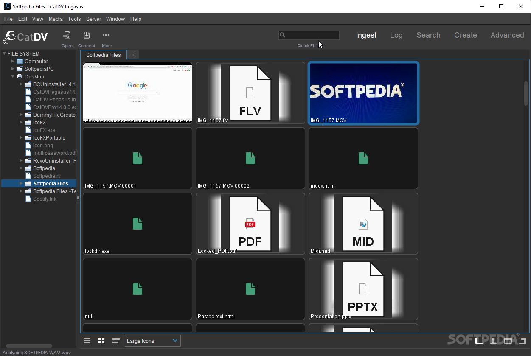
Task: Switch to the Ingest workspace
Action: (x=366, y=35)
